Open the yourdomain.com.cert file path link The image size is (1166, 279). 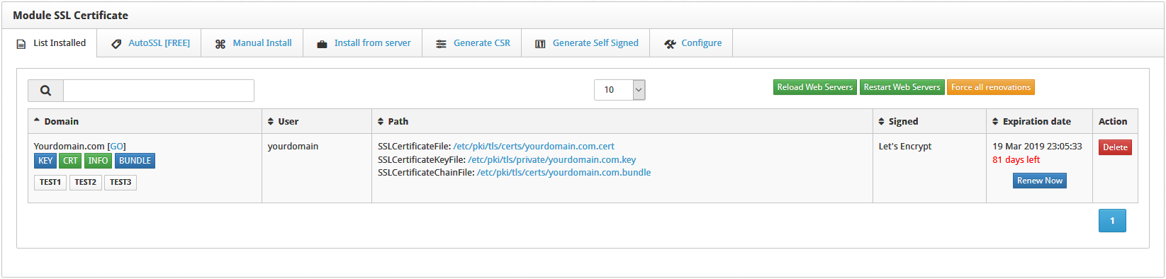[x=534, y=147]
